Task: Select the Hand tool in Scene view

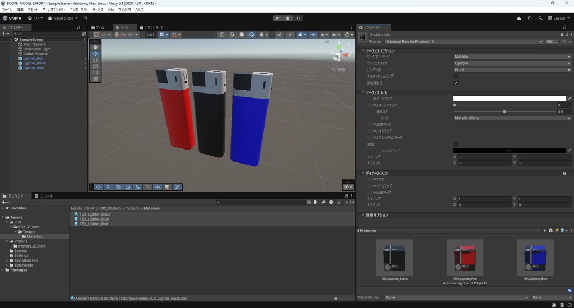Action: [x=95, y=48]
